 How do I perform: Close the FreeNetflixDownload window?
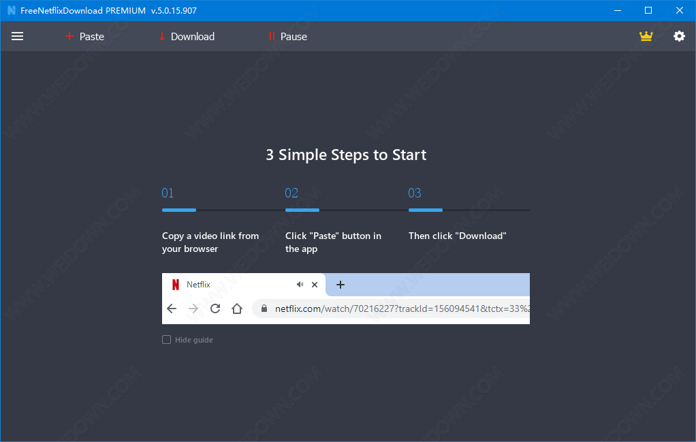pyautogui.click(x=679, y=10)
